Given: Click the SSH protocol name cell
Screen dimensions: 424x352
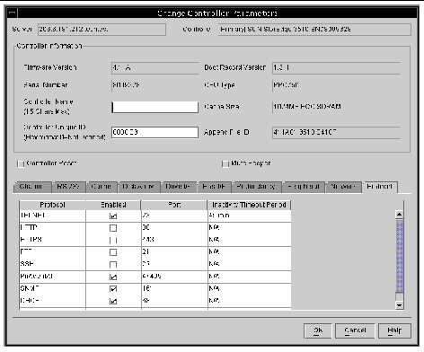Looking at the screenshot, I should click(53, 264).
